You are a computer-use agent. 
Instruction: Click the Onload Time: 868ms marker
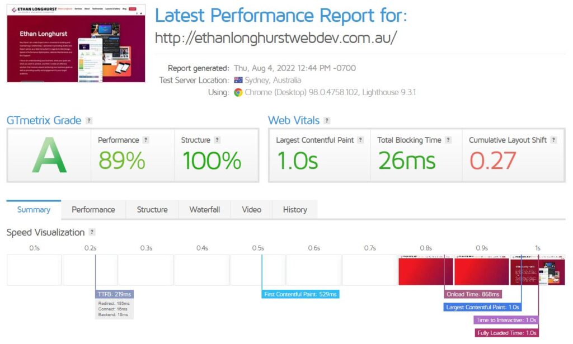click(473, 294)
